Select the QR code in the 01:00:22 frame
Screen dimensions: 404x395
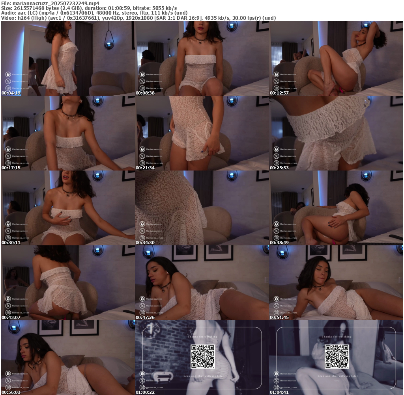[203, 356]
